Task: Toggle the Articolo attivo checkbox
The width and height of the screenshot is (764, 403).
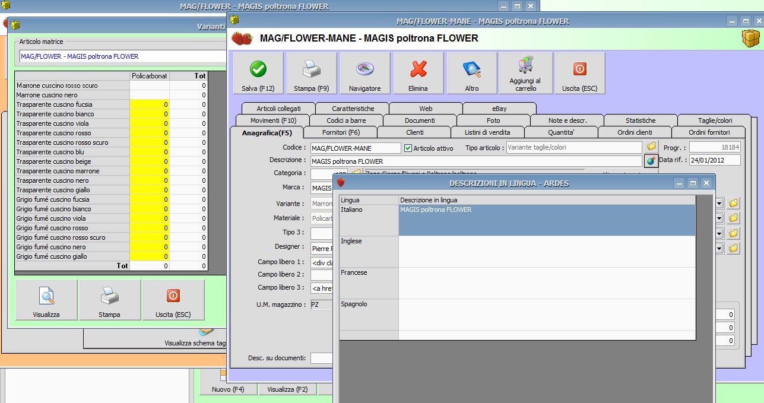Action: (408, 148)
